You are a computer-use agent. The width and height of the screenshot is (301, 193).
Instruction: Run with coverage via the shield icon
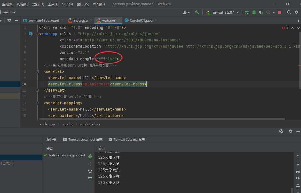coord(261,13)
